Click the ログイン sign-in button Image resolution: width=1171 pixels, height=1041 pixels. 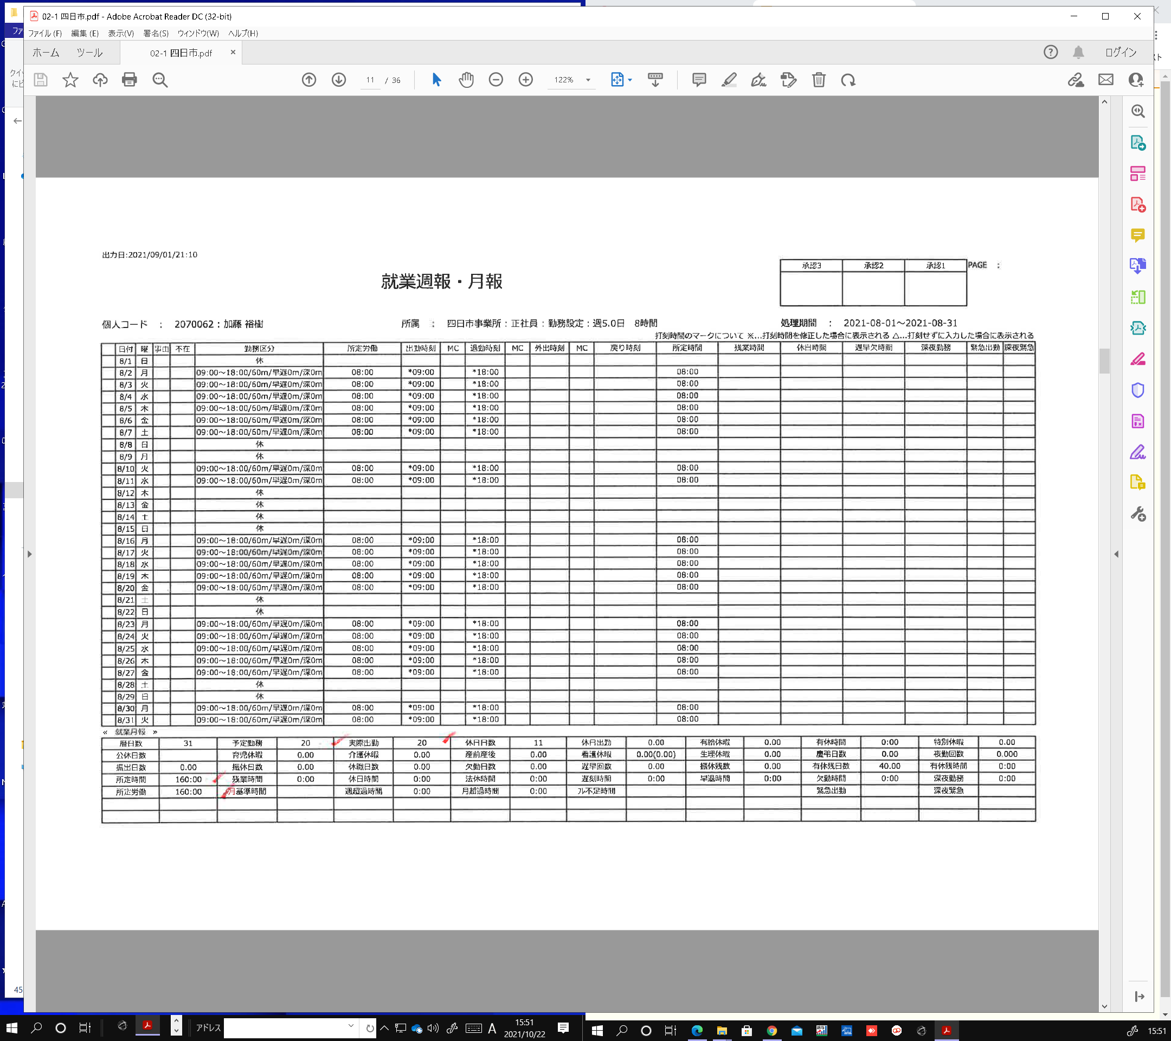point(1121,52)
